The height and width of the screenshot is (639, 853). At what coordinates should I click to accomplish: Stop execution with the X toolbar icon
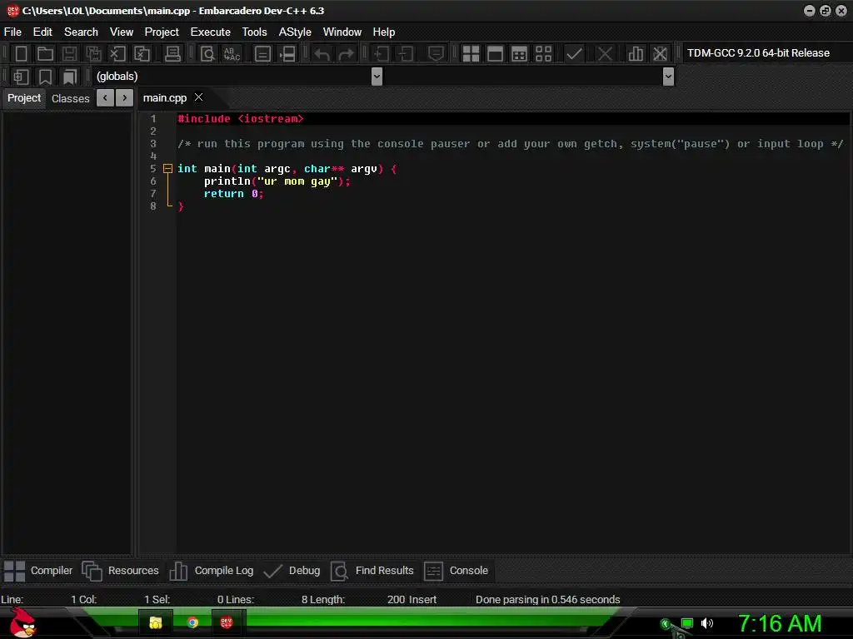(x=605, y=53)
